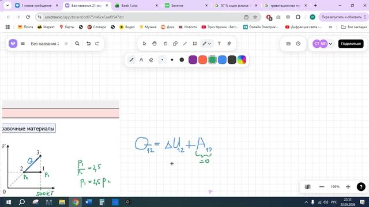369x207 pixels.
Task: Select the shapes tool
Action: click(x=175, y=44)
